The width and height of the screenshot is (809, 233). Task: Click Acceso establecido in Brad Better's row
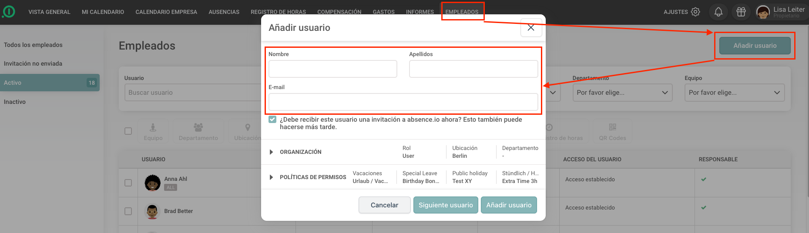590,208
